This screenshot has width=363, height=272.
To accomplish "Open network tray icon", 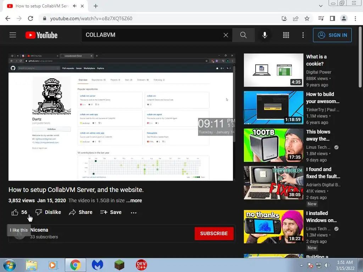I will coord(319,265).
